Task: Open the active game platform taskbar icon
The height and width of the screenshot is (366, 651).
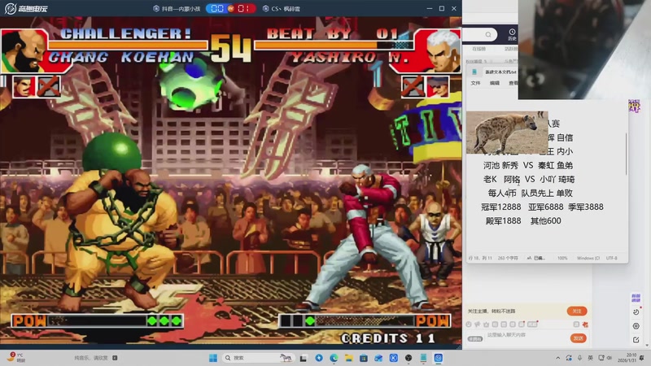Action: point(439,358)
